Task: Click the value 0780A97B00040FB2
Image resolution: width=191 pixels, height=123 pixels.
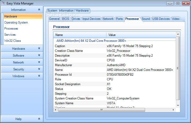Action: click(120, 75)
